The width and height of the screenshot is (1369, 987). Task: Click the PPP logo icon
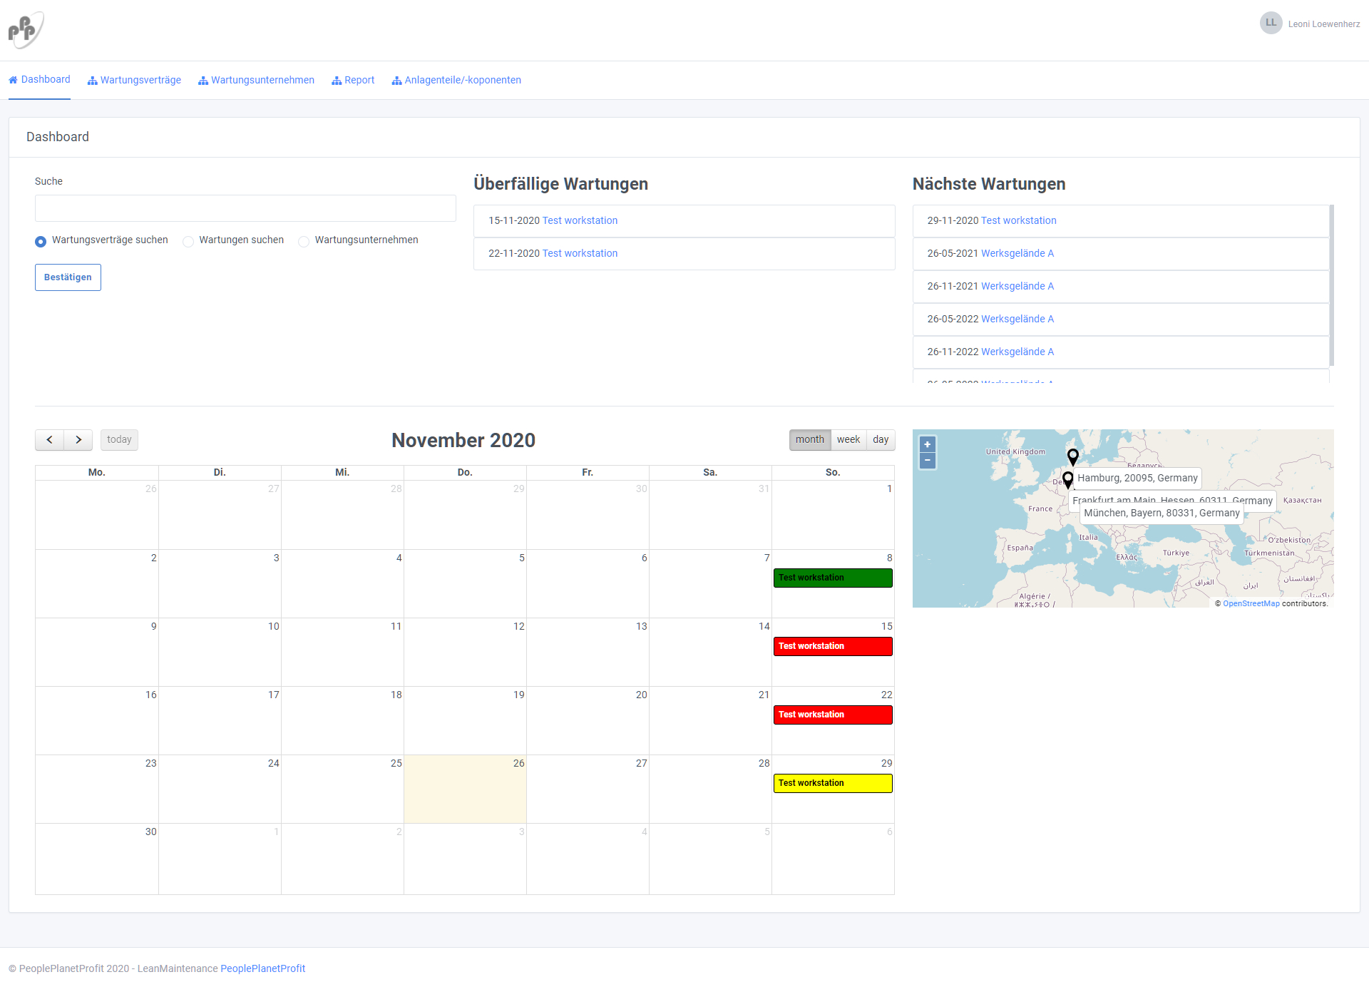[x=26, y=30]
